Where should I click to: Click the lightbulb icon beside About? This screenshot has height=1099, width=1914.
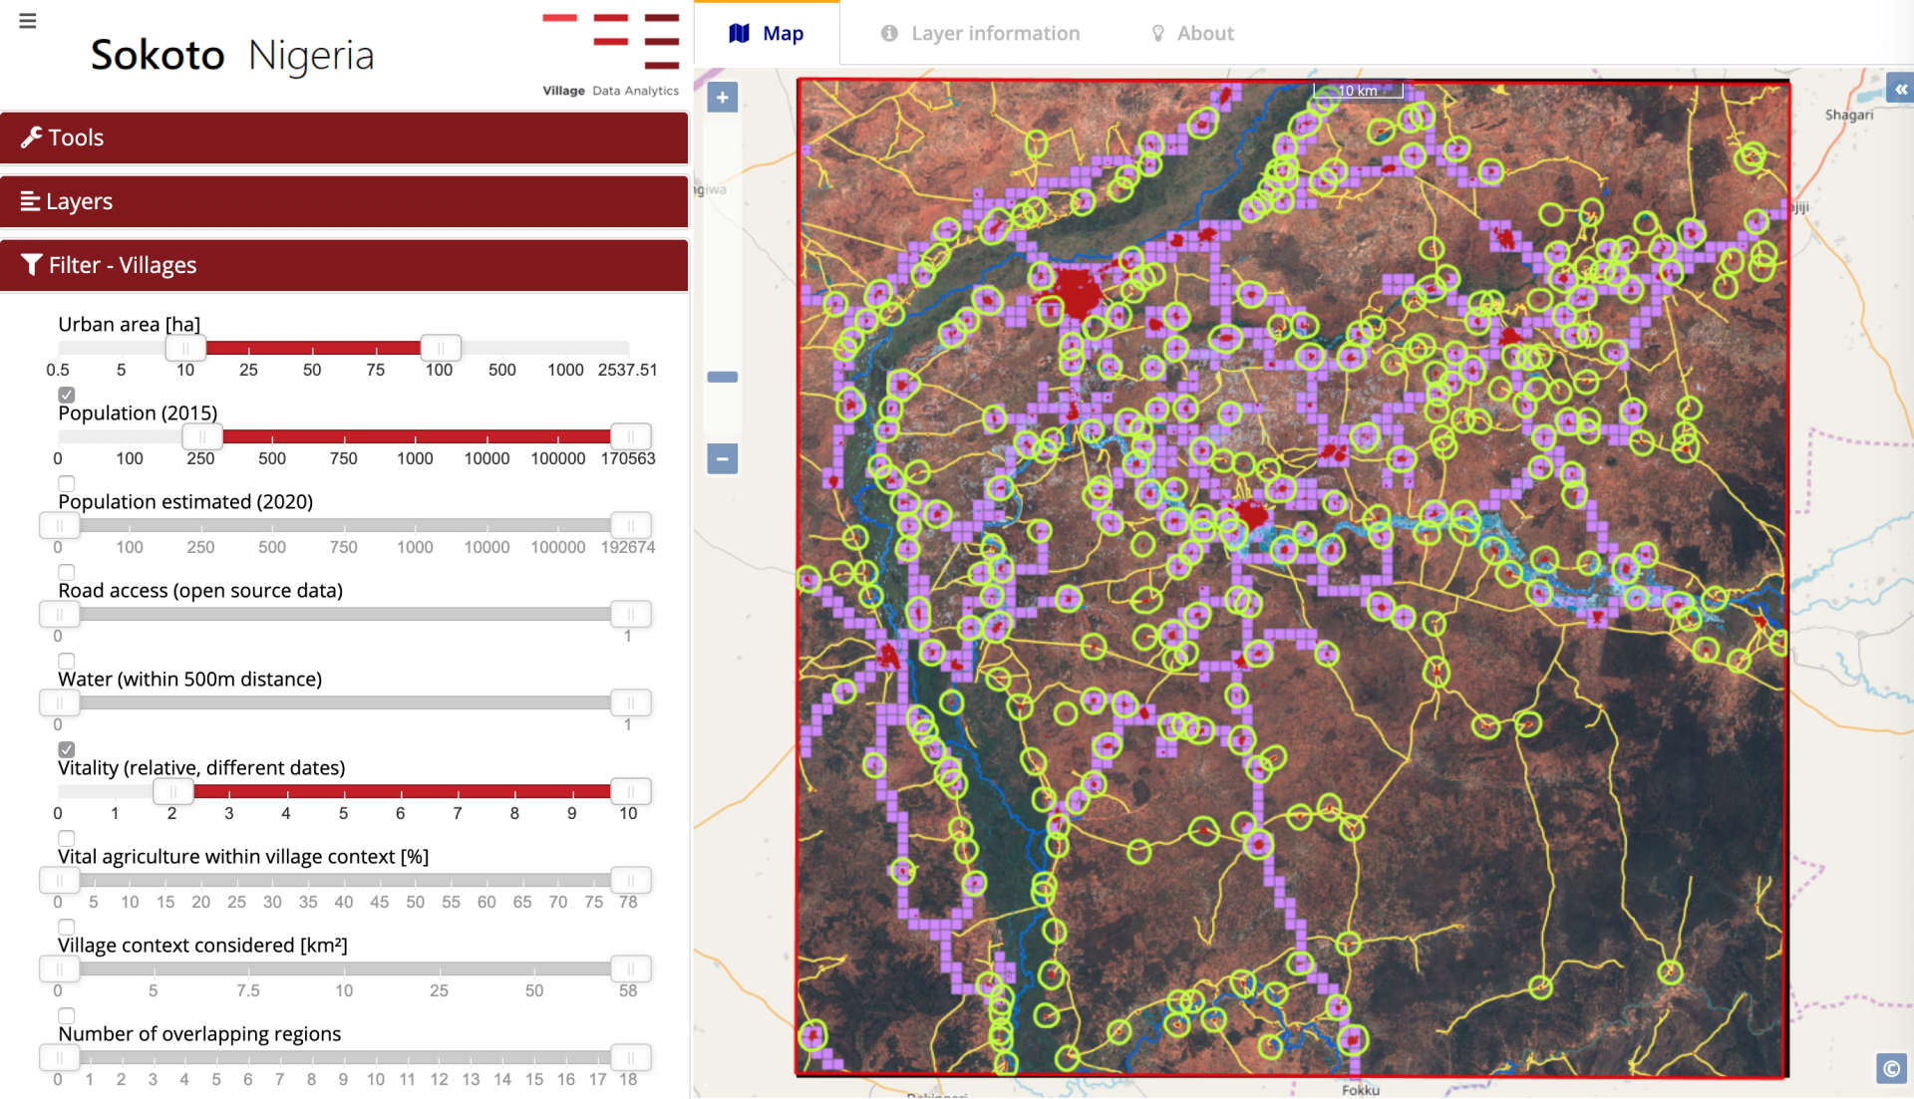point(1157,34)
